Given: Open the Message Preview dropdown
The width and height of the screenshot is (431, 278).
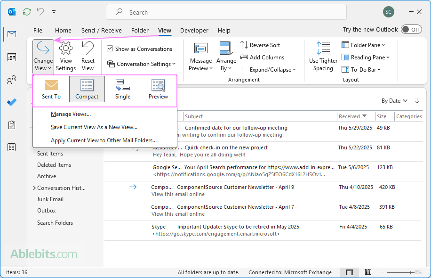Looking at the screenshot, I should pos(200,57).
